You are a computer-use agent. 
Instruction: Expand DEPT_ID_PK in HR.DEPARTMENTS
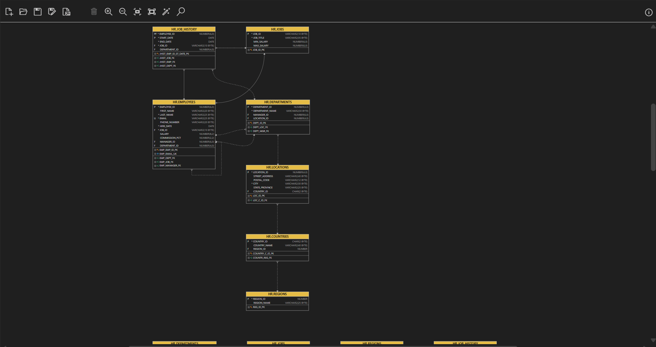[249, 123]
